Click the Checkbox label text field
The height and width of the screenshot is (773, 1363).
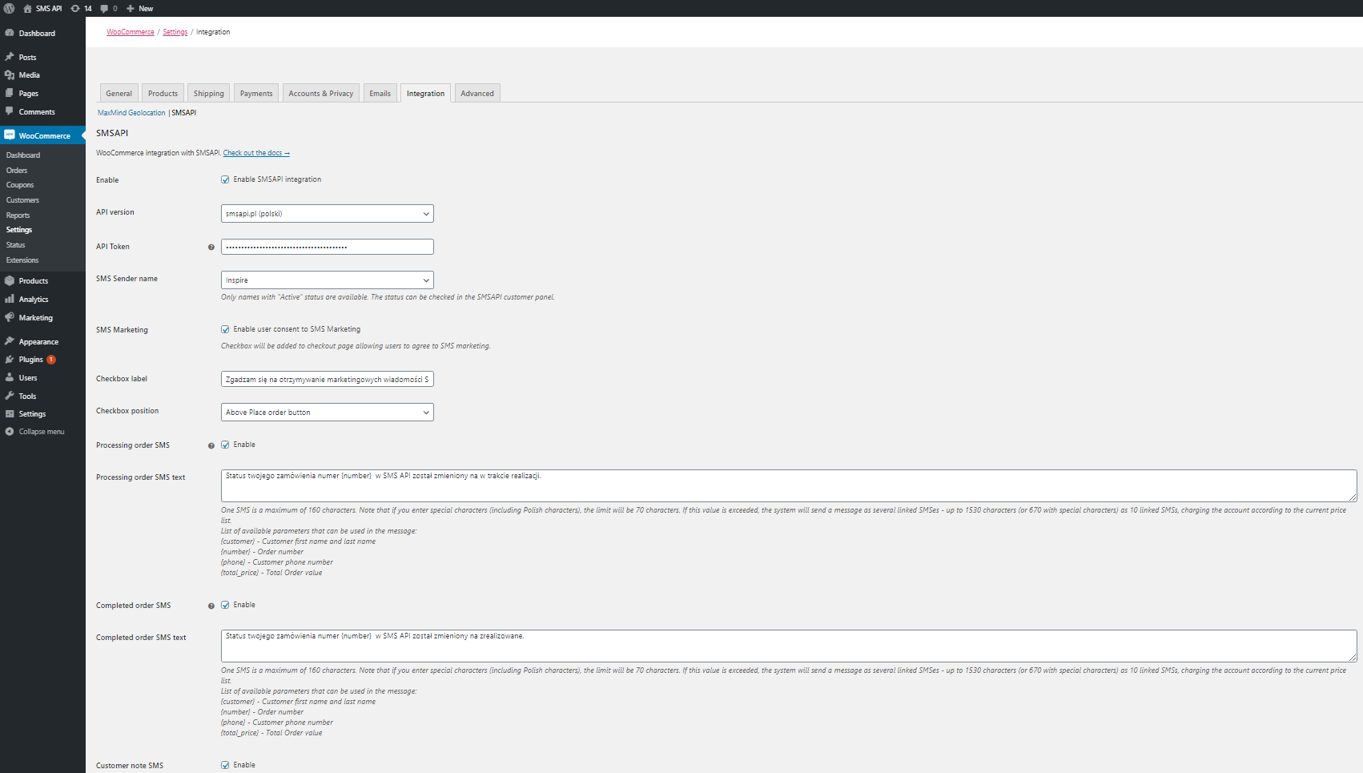328,379
